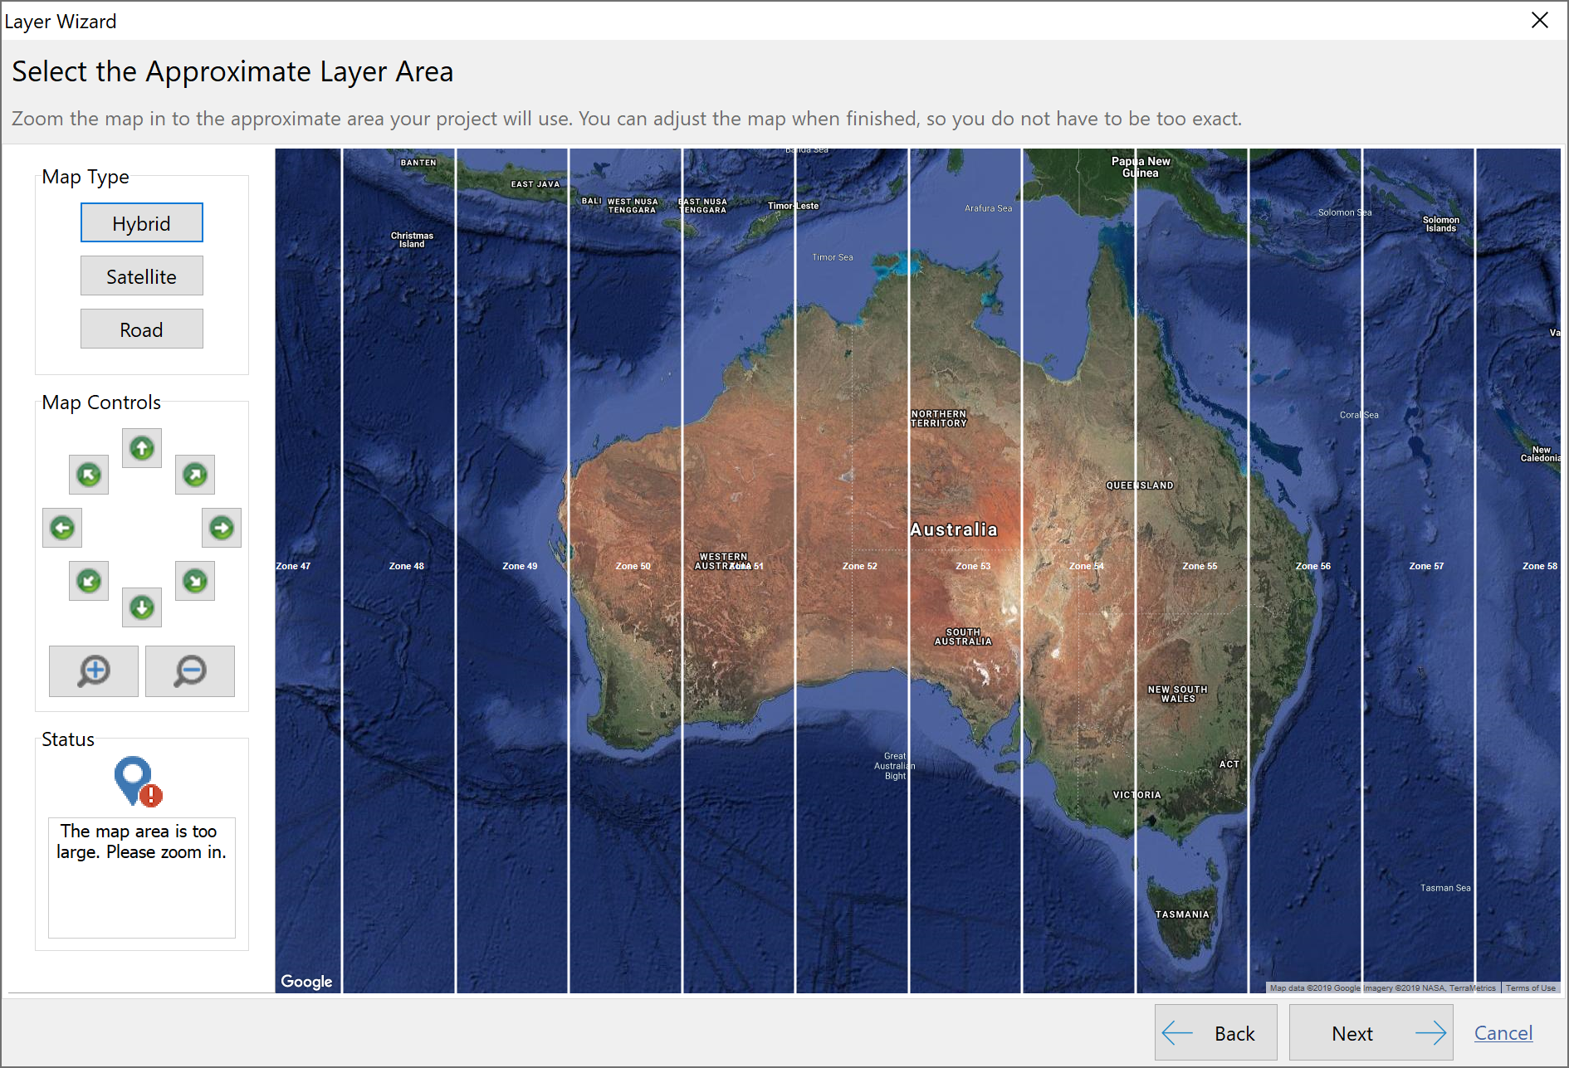Click the Arafura Sea label
The width and height of the screenshot is (1569, 1068).
988,208
